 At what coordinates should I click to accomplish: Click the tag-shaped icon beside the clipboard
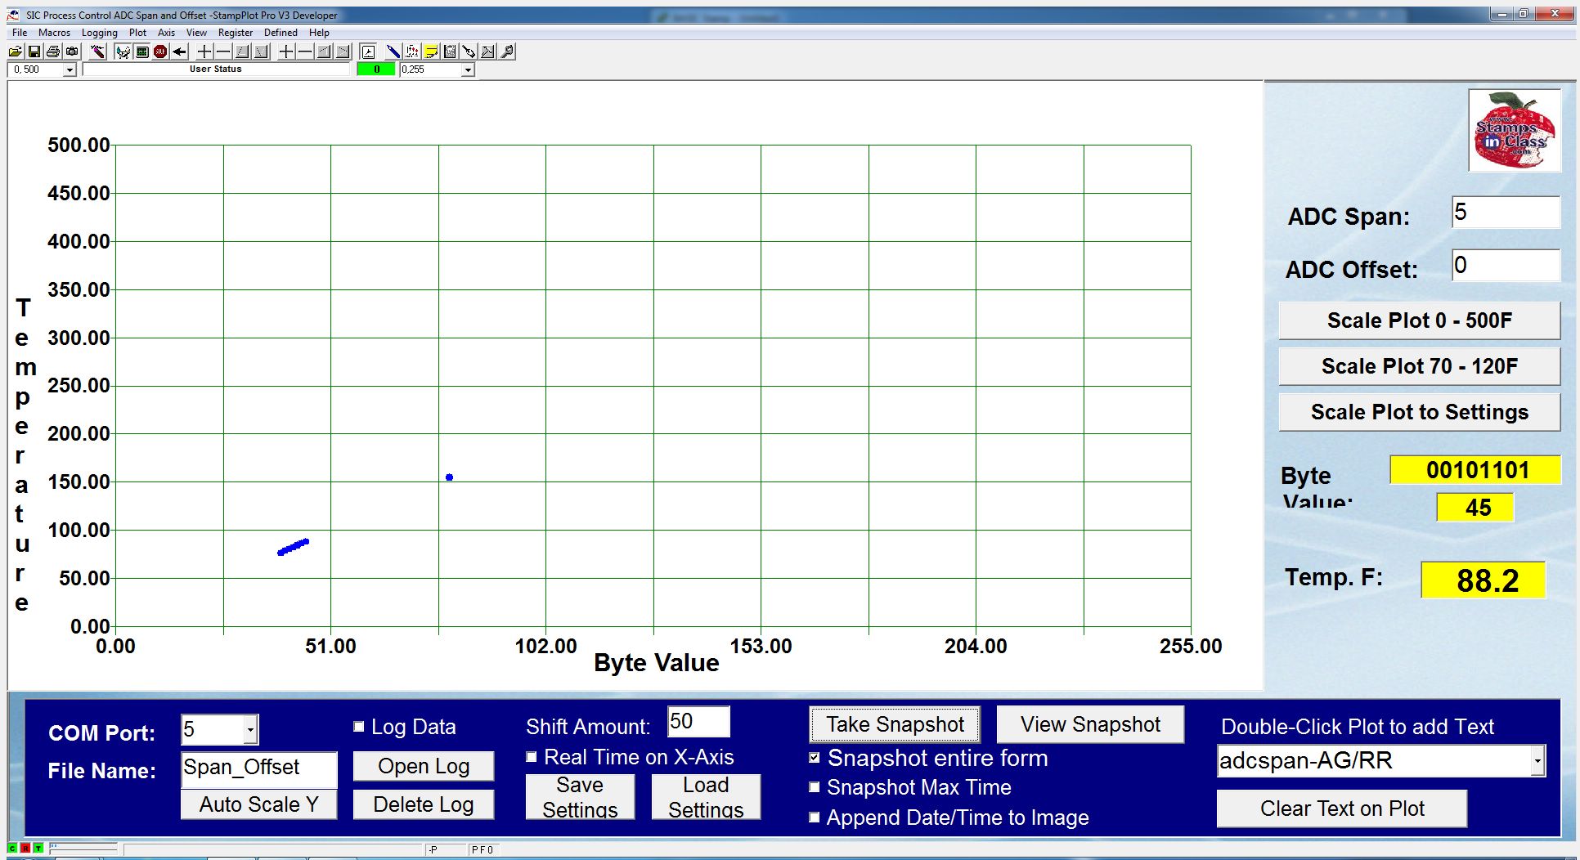pos(469,52)
